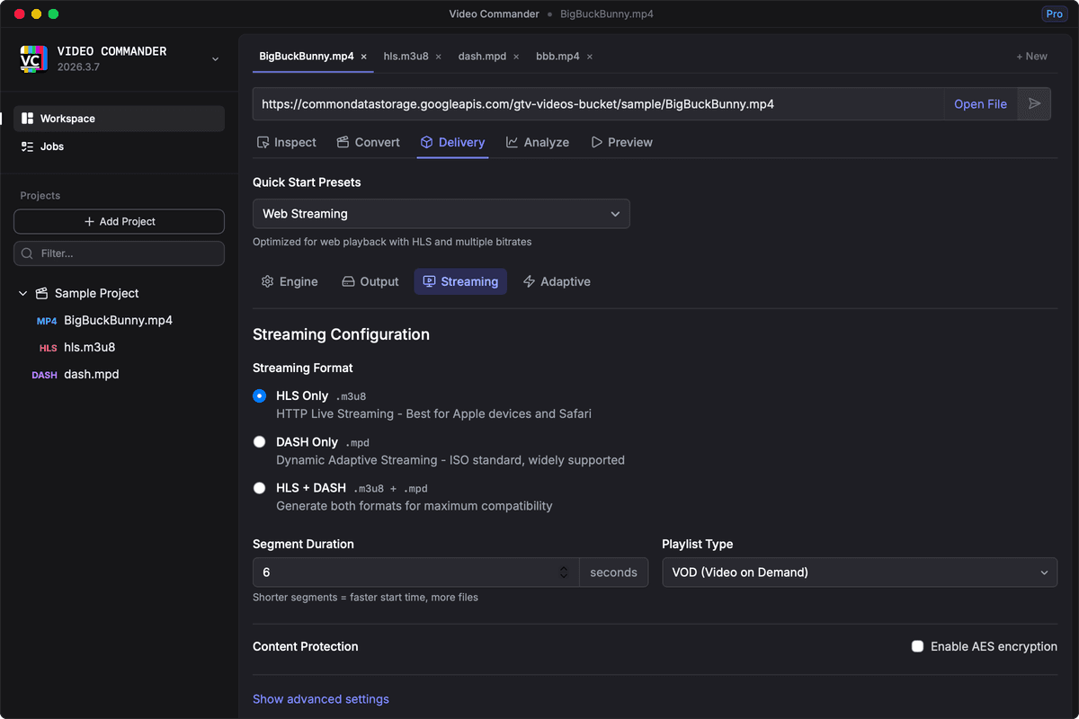Open the Quick Start Presets dropdown
Image resolution: width=1079 pixels, height=719 pixels.
click(441, 214)
